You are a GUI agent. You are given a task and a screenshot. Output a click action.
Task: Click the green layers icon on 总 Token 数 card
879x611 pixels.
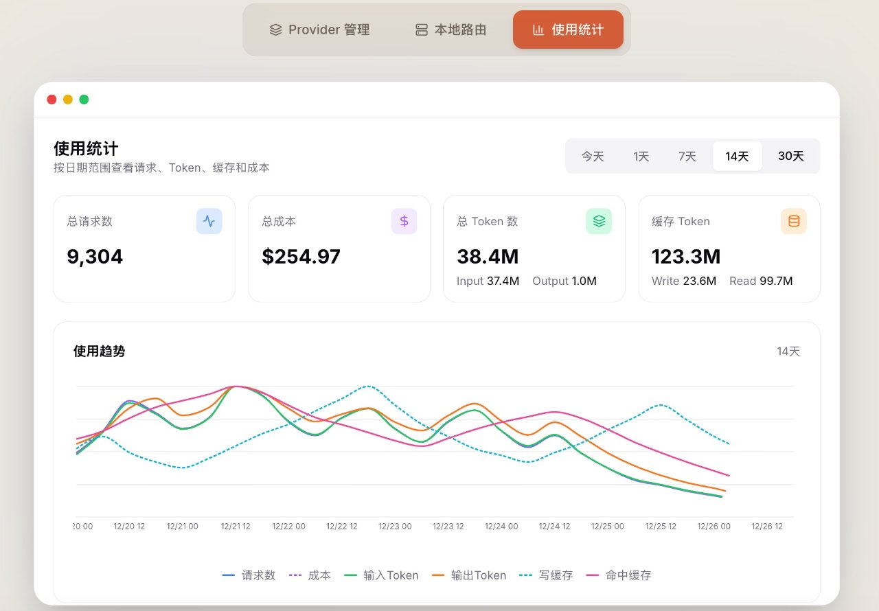[599, 221]
